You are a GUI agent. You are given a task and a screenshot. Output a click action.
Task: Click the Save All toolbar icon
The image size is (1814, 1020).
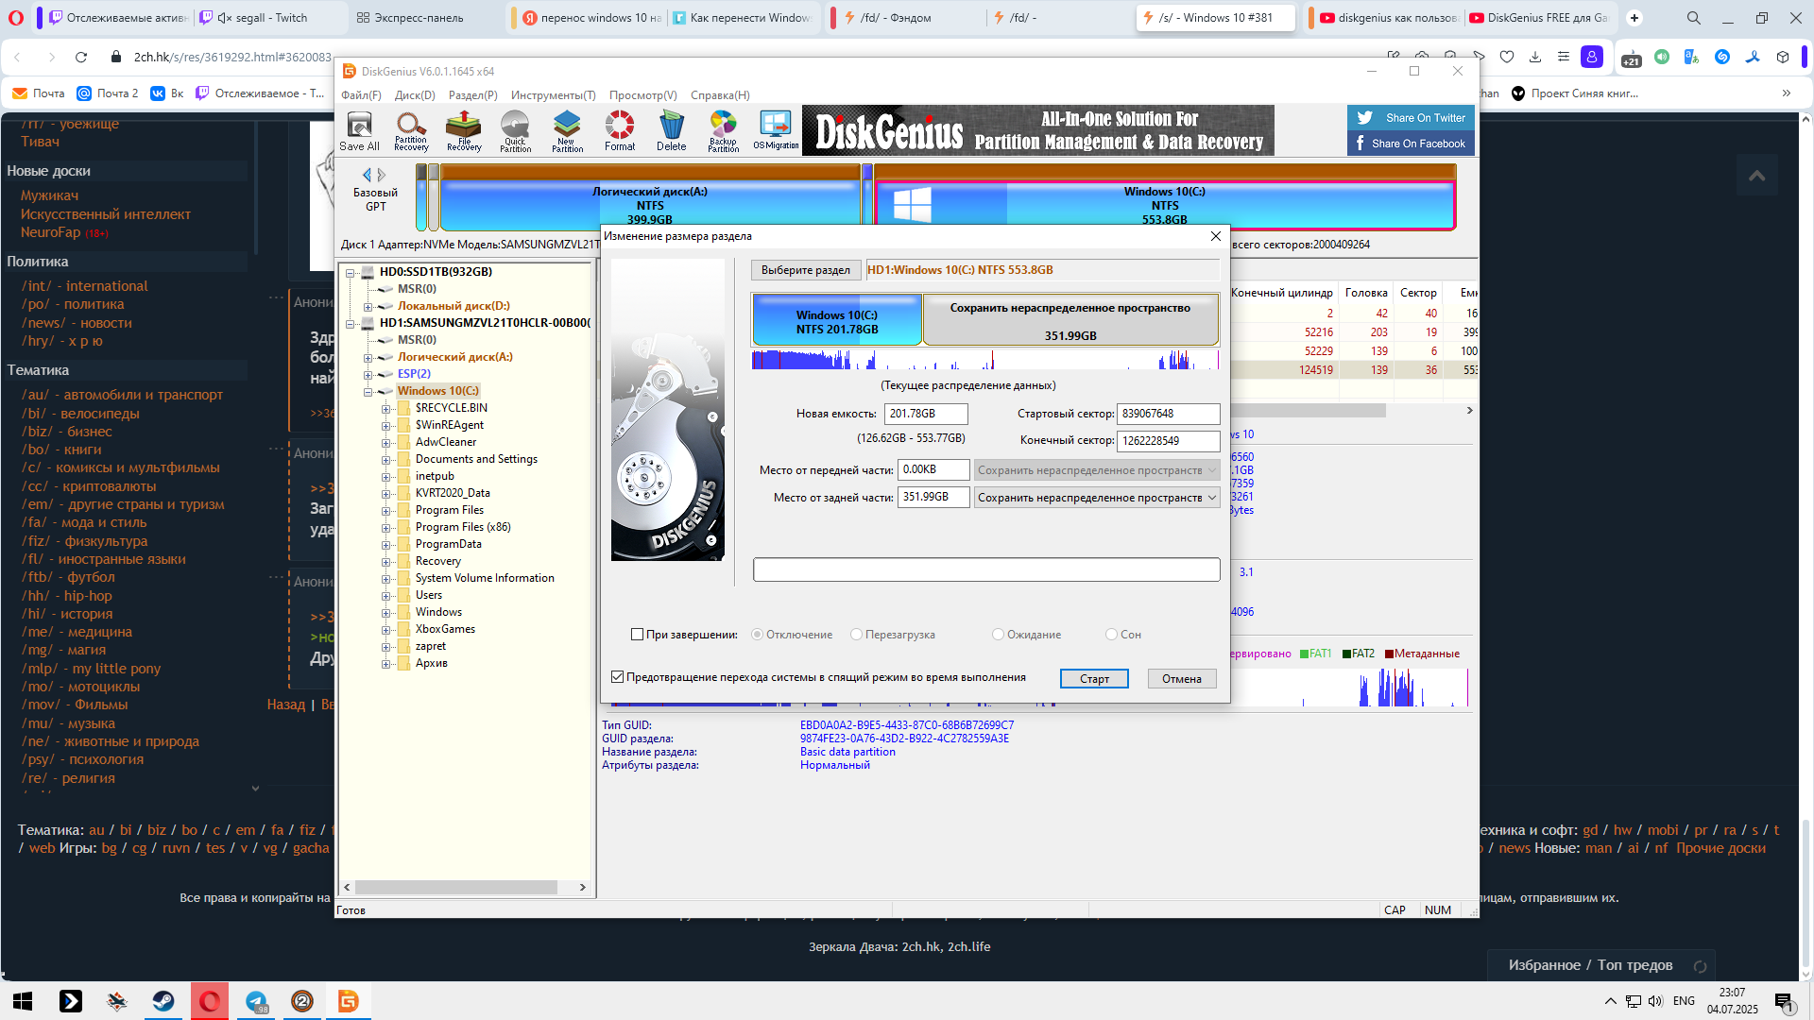coord(359,130)
